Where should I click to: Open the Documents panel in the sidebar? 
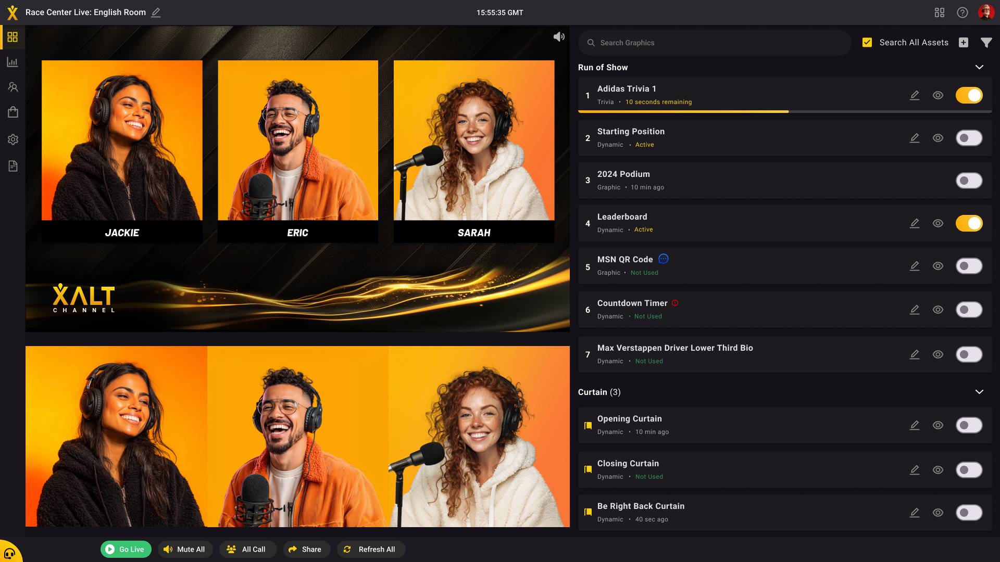(x=12, y=166)
